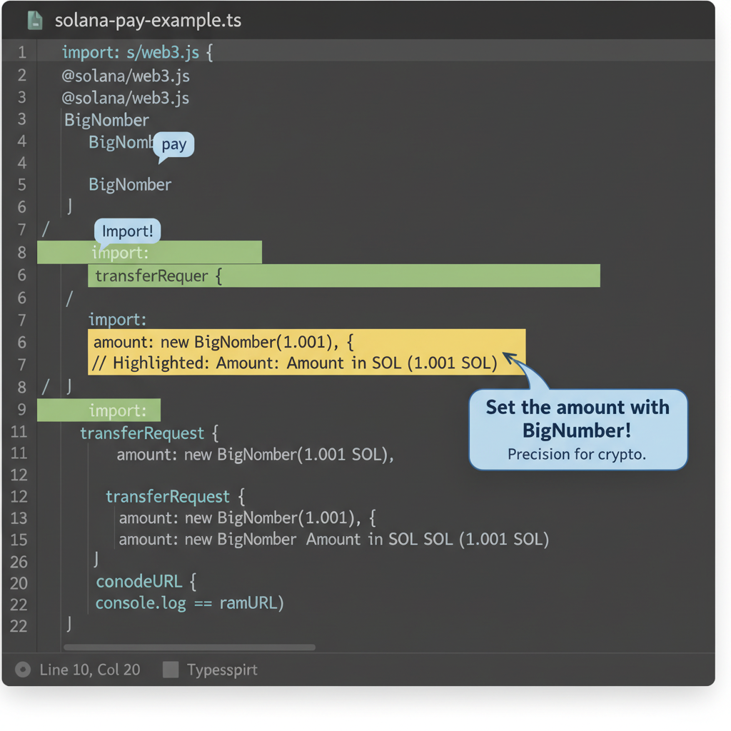Expand the conodeURL block
The width and height of the screenshot is (731, 731).
(139, 581)
